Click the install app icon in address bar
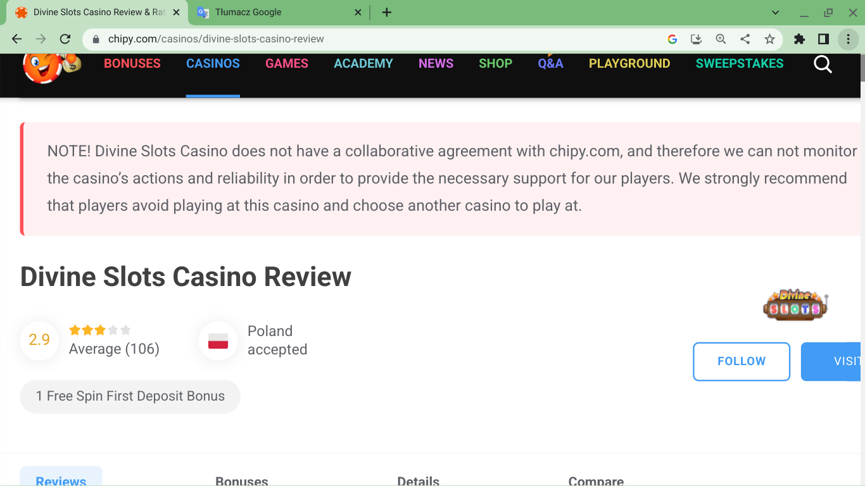 pos(696,39)
